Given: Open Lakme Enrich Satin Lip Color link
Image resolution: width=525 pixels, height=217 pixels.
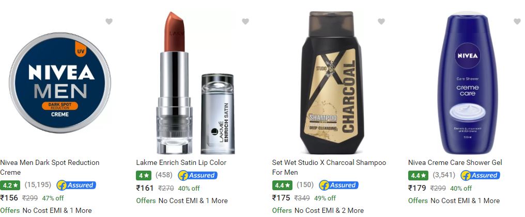Looking at the screenshot, I should pyautogui.click(x=181, y=162).
